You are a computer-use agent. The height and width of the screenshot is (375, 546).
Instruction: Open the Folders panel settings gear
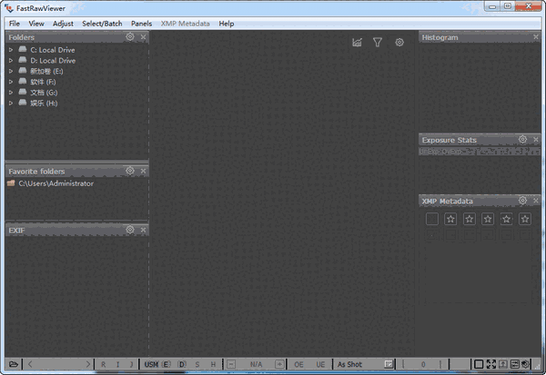130,37
